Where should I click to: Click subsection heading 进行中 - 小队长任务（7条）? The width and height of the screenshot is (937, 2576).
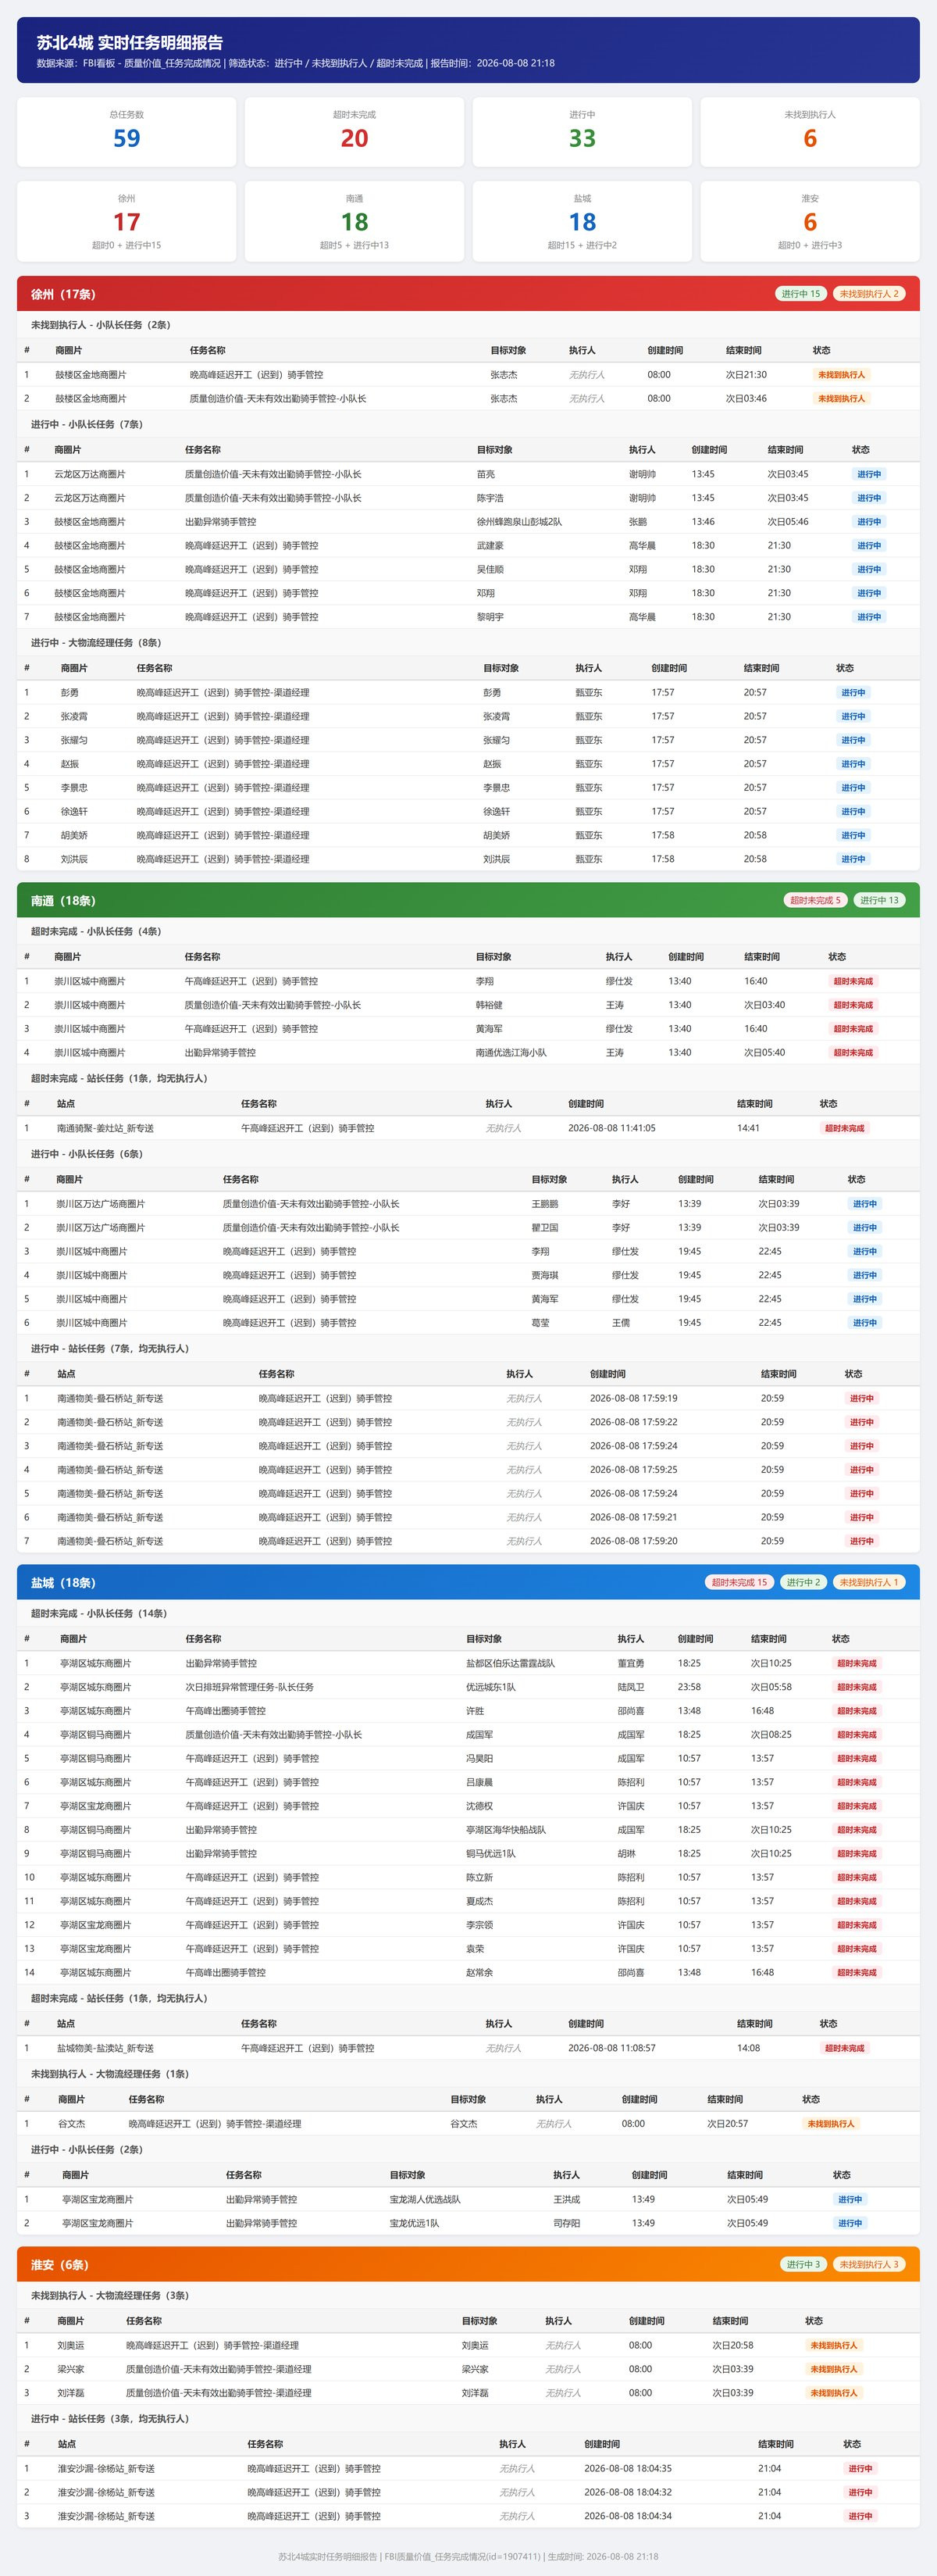(87, 424)
